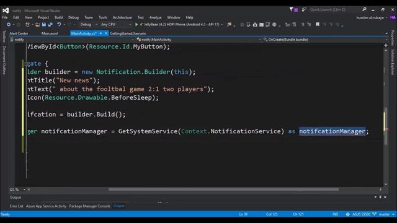Screen dimensions: 397x223
Task: Open the document tabs overflow dropdown
Action: 386,33
